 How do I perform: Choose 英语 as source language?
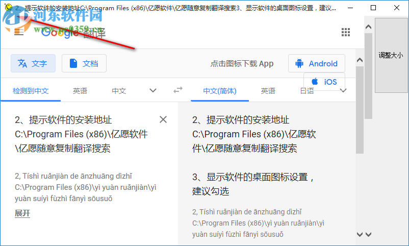pyautogui.click(x=80, y=91)
